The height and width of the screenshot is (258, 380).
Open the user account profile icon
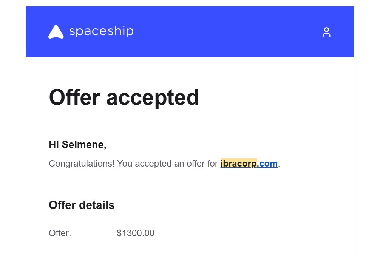coord(326,32)
